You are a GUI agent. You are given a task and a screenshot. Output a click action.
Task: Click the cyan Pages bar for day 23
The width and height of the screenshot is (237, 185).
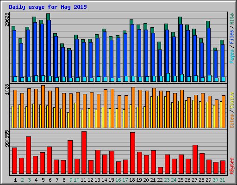tap(168, 77)
